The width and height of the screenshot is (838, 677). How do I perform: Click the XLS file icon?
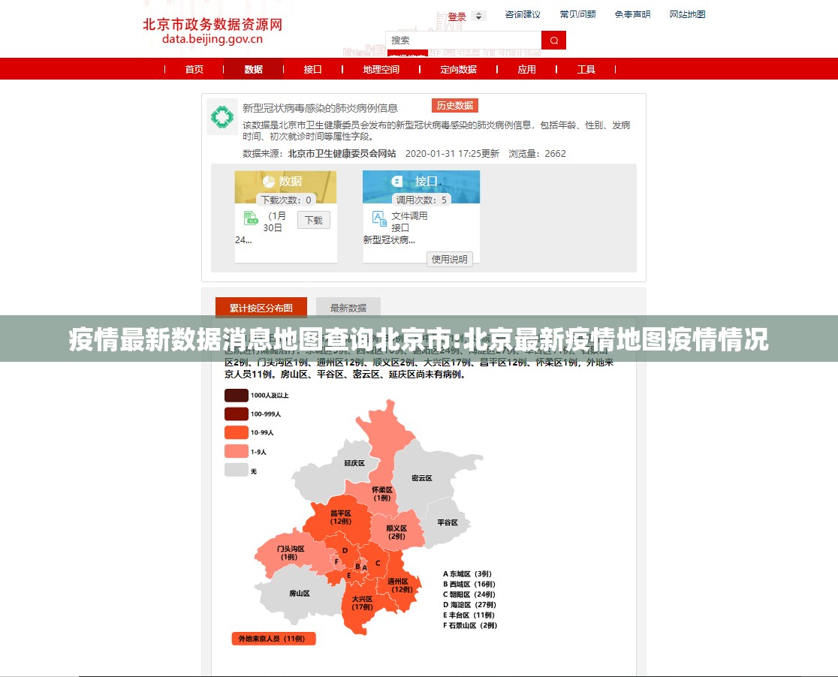point(250,218)
